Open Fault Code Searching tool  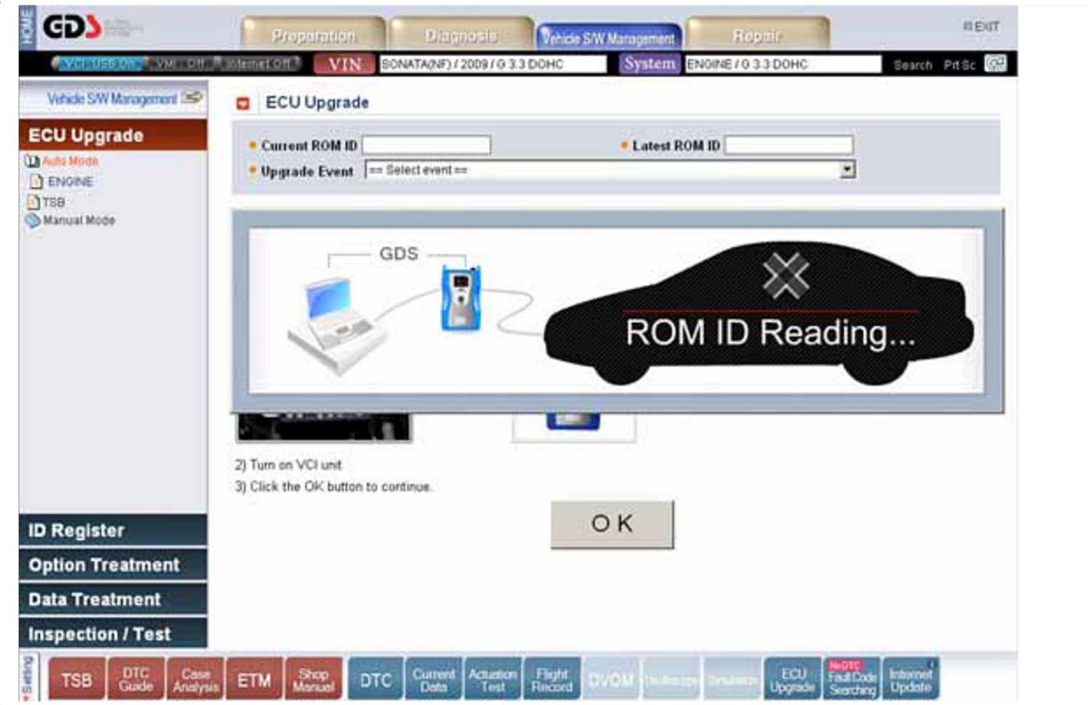tap(851, 679)
